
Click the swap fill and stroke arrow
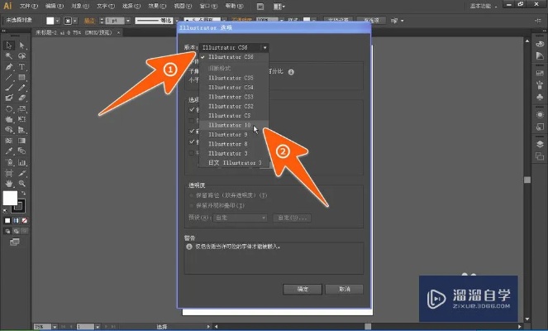tap(23, 193)
